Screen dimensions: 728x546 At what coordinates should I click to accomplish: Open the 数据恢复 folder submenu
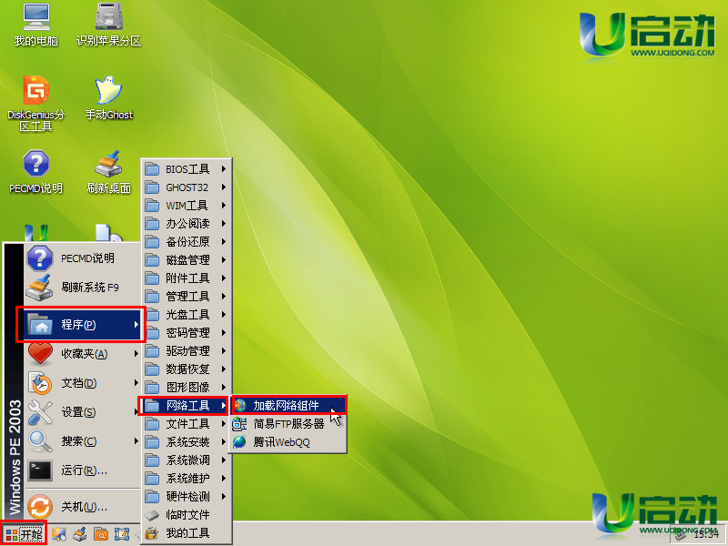[x=187, y=369]
